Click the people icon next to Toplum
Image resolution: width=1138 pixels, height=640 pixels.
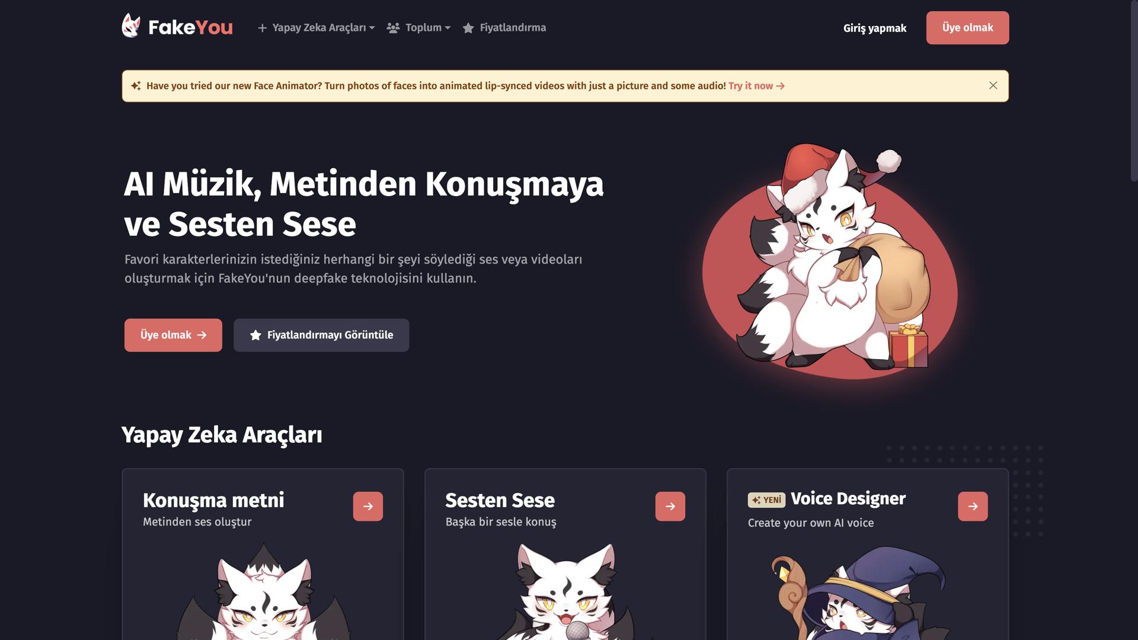click(393, 28)
